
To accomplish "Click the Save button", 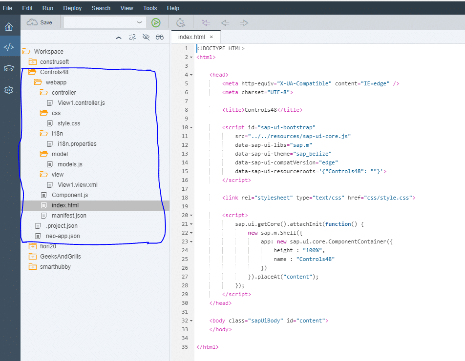I will (40, 22).
